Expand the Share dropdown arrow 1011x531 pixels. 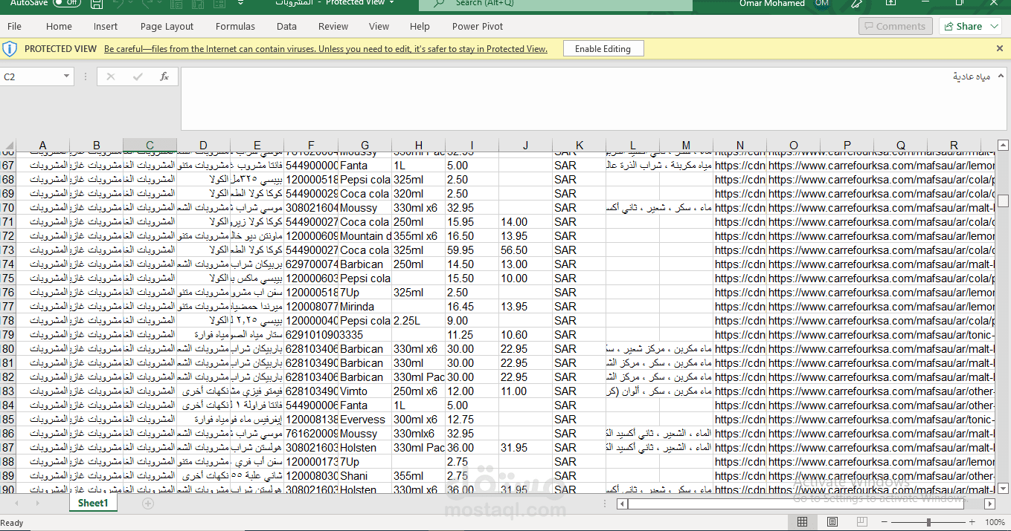tap(995, 26)
